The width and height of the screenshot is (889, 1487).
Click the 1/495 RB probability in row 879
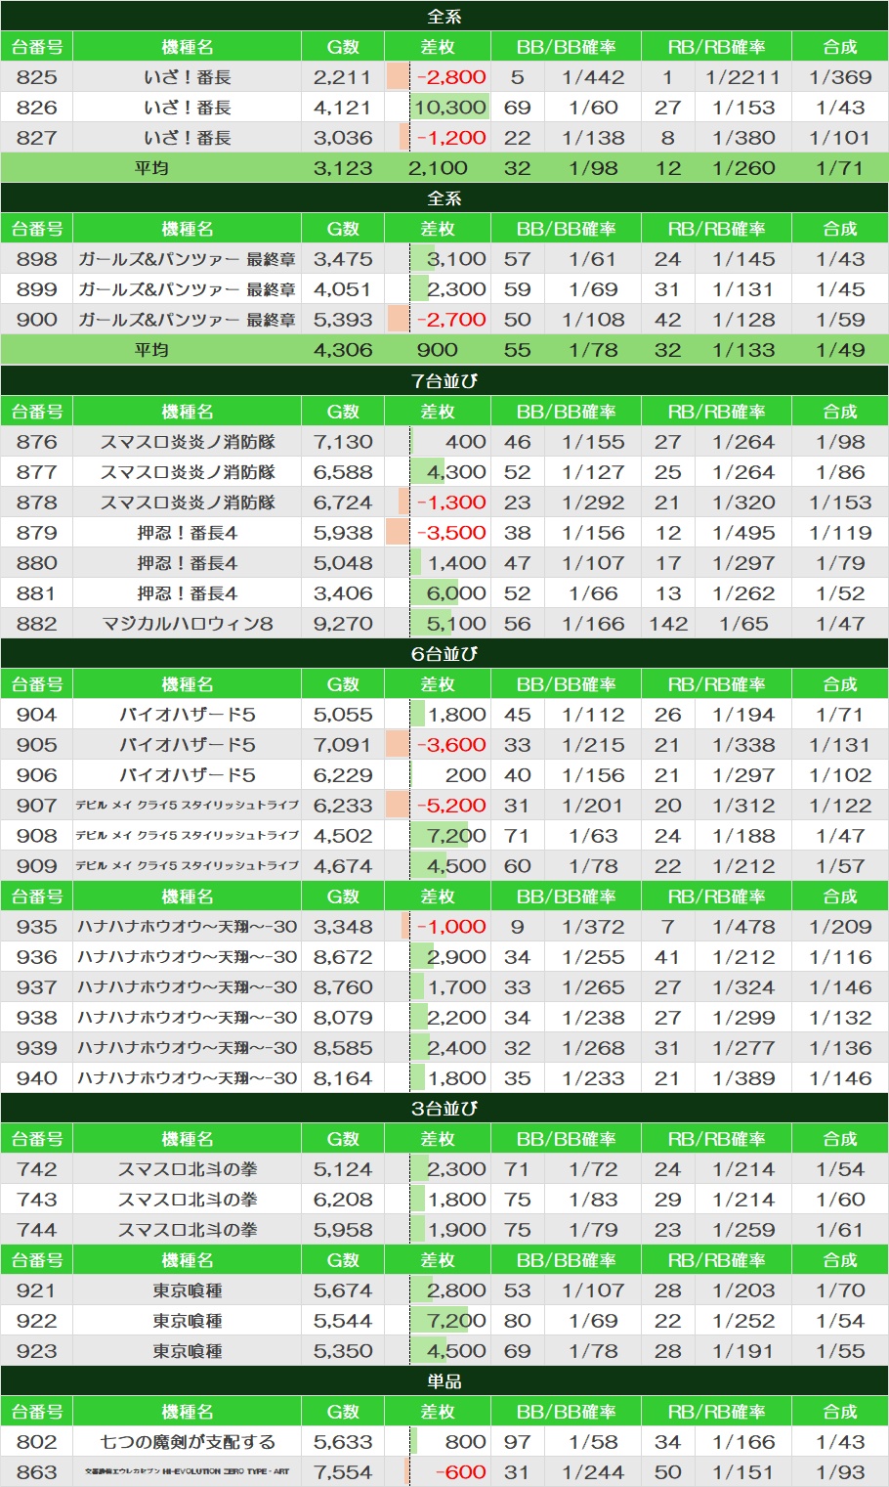743,533
